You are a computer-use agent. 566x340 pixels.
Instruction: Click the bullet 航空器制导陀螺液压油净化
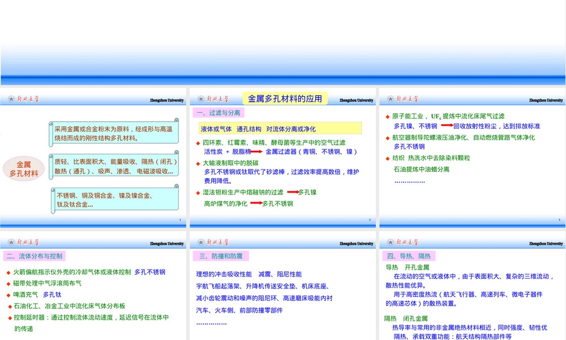[464, 138]
